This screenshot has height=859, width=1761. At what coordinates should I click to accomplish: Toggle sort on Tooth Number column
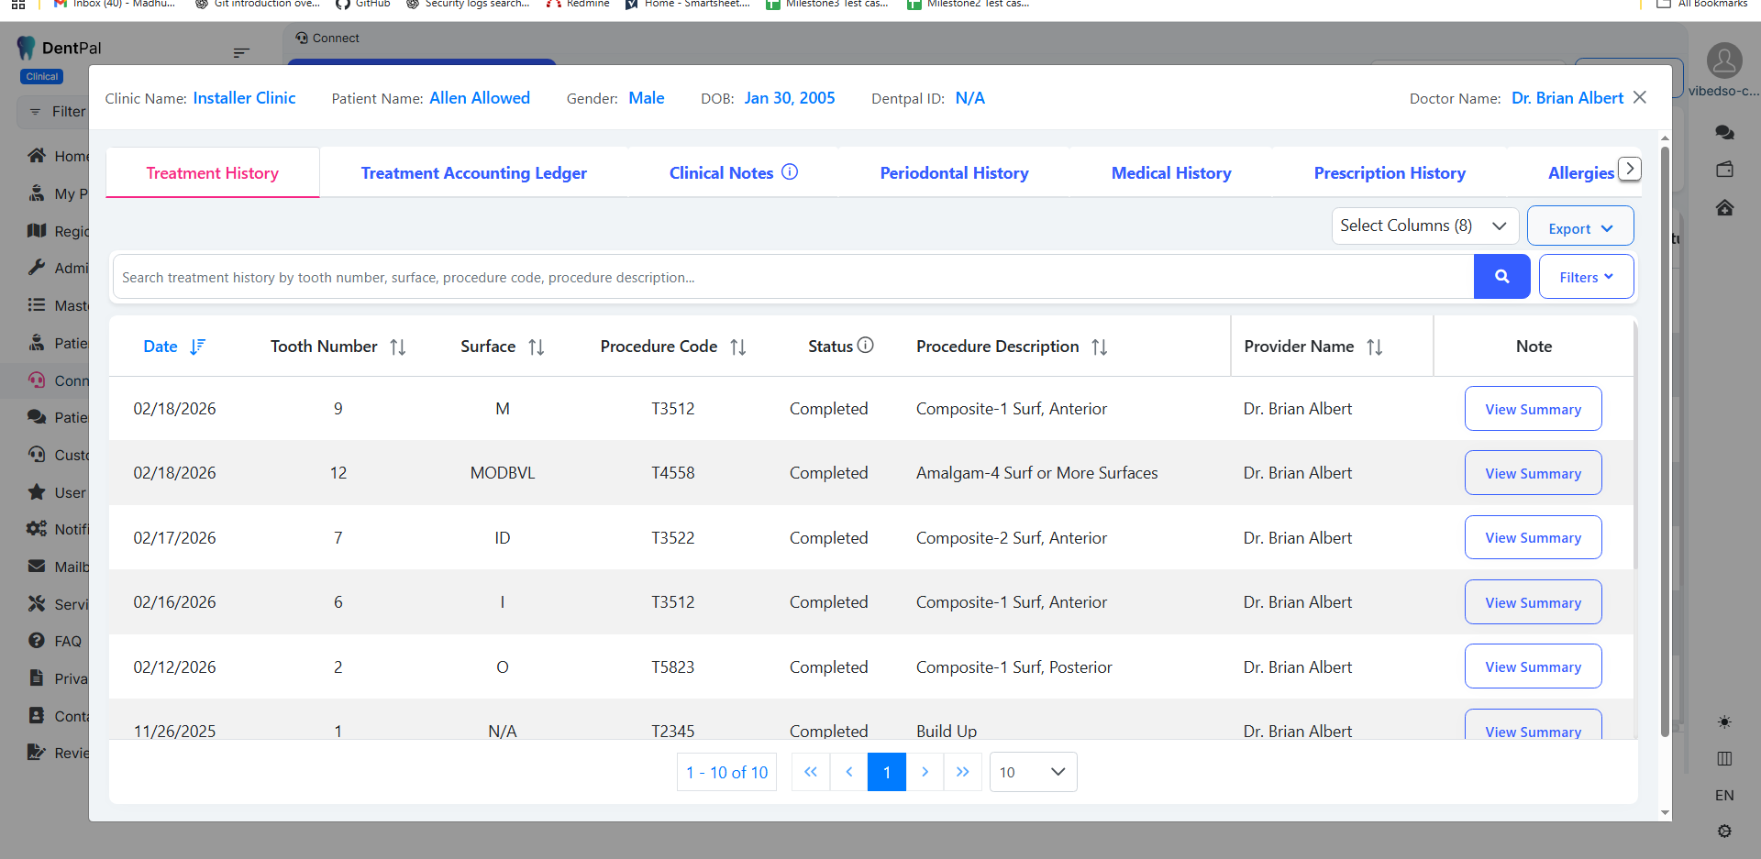point(397,347)
